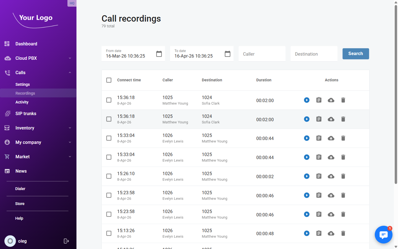Tick the last visible recording row checkbox
This screenshot has height=249, width=398.
(x=109, y=233)
